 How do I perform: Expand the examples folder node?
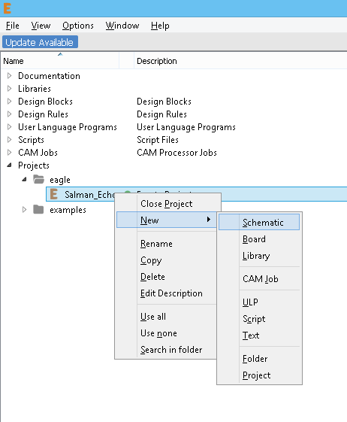coord(24,209)
